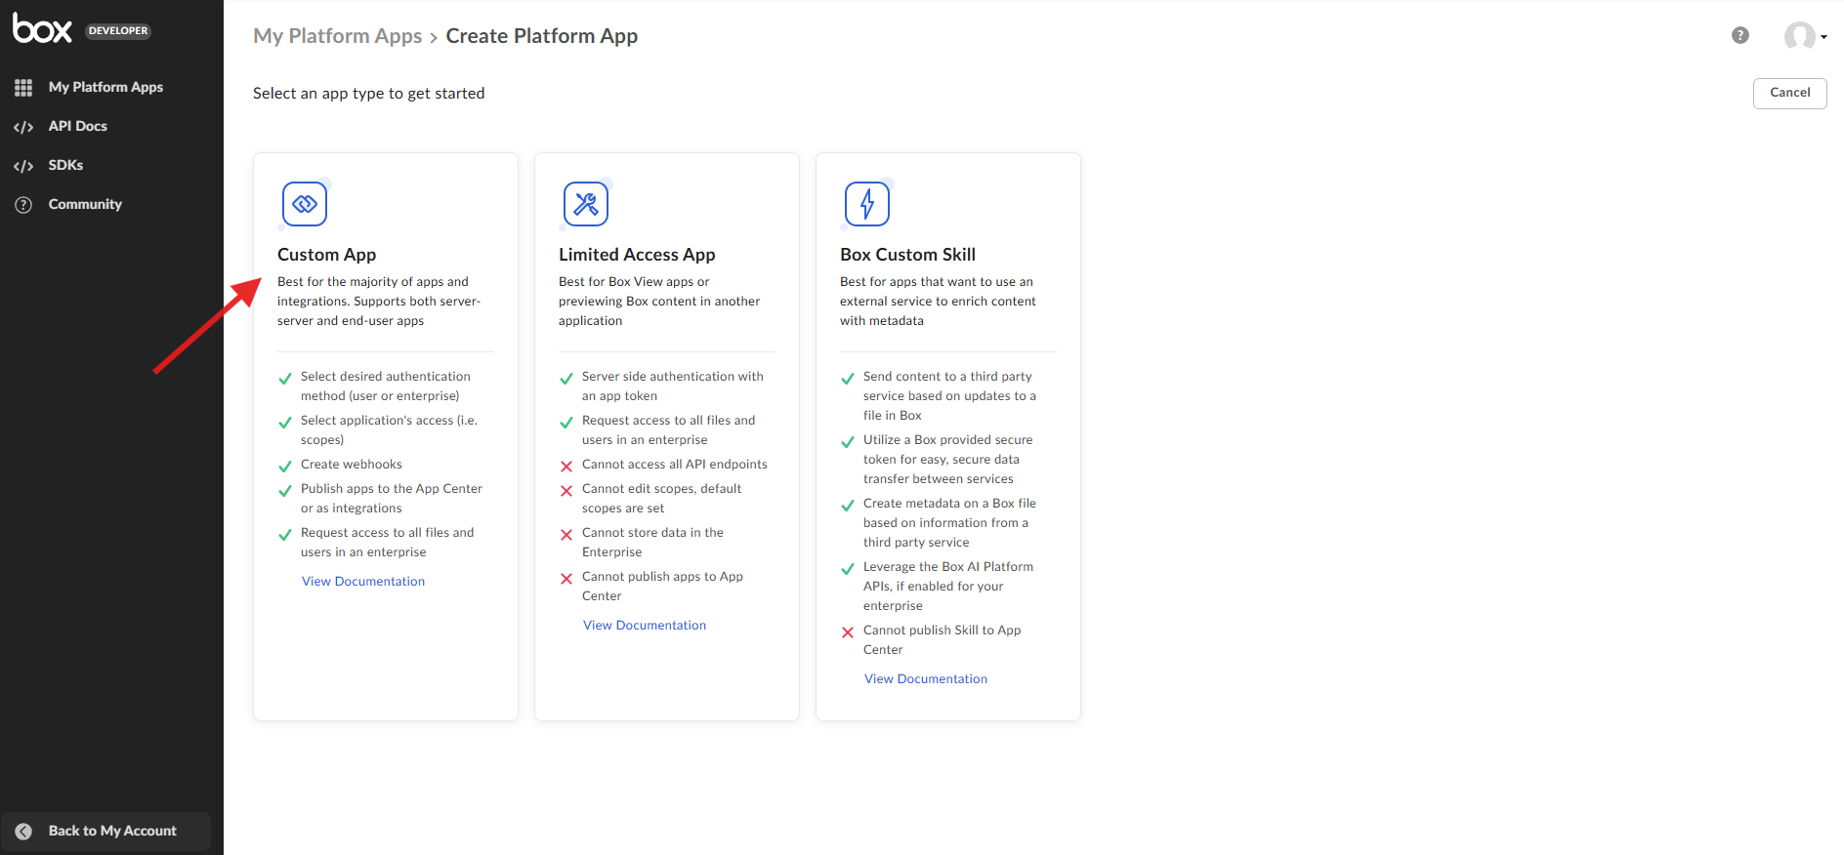The width and height of the screenshot is (1844, 855).
Task: Click 'Server side authentication with an app token'
Action: pyautogui.click(x=673, y=387)
